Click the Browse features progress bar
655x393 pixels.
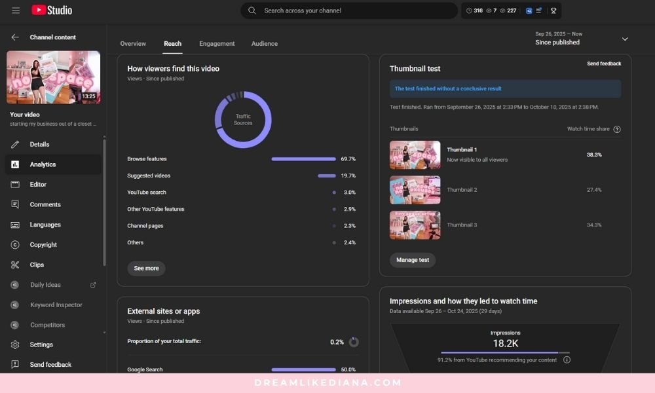point(304,159)
